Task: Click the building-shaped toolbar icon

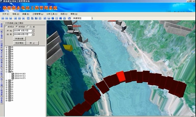Action: click(x=36, y=18)
